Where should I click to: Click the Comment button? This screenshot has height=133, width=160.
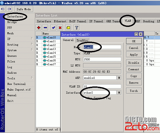coord(134,69)
